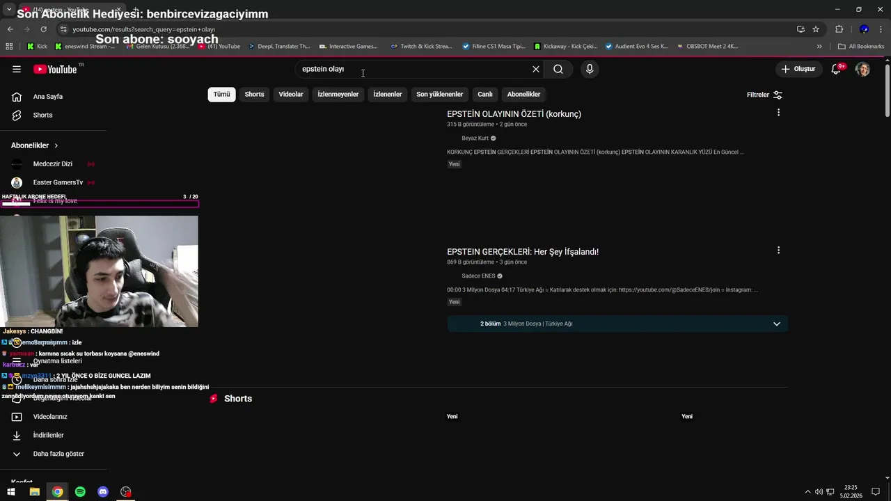Select the Tümü filter chip
891x501 pixels.
221,94
